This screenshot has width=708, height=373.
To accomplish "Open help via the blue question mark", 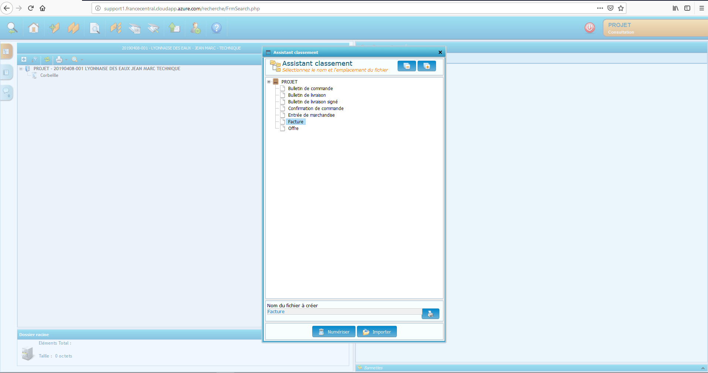I will click(217, 28).
